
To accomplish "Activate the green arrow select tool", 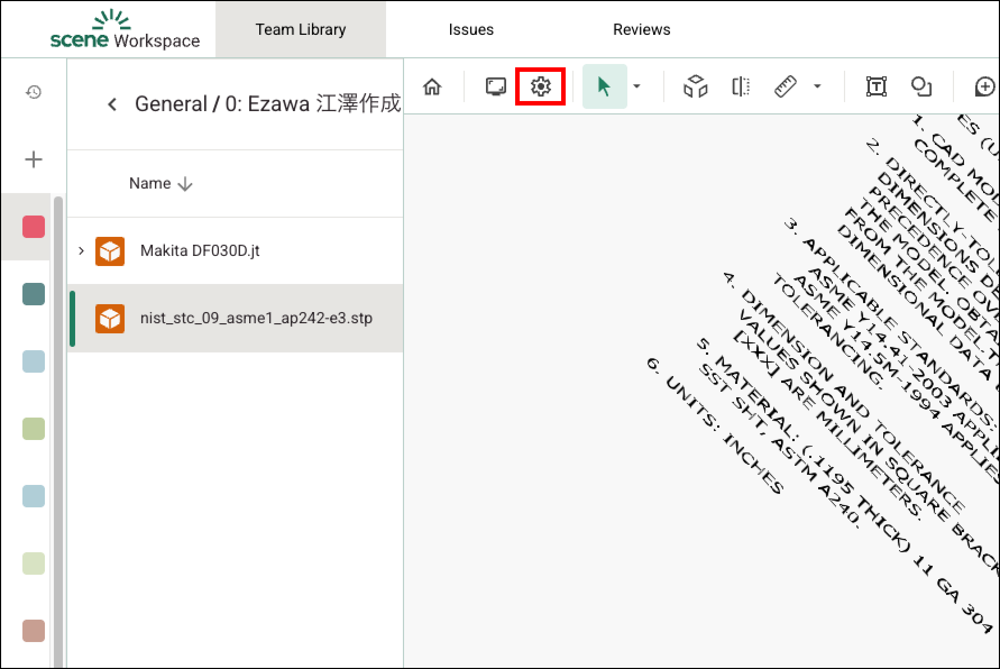I will [x=604, y=87].
